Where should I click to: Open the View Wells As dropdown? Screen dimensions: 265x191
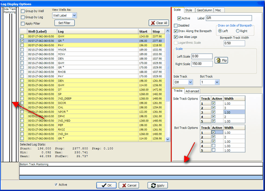tap(74, 15)
